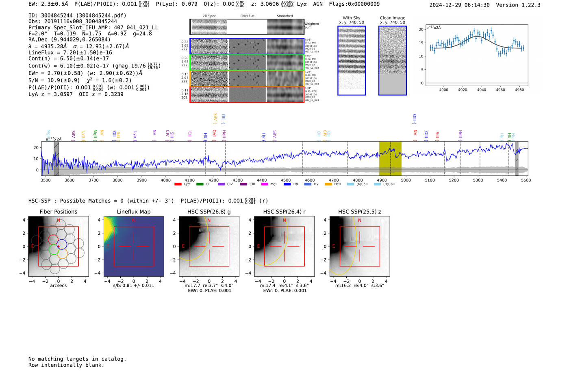Click the 'Obs: 20191116v008_3004845244' line
Screen dimensions: 569x387
click(73, 22)
